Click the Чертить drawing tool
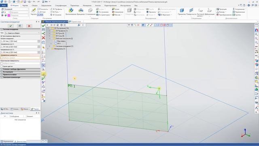The width and height of the screenshot is (259, 146). (x=34, y=12)
